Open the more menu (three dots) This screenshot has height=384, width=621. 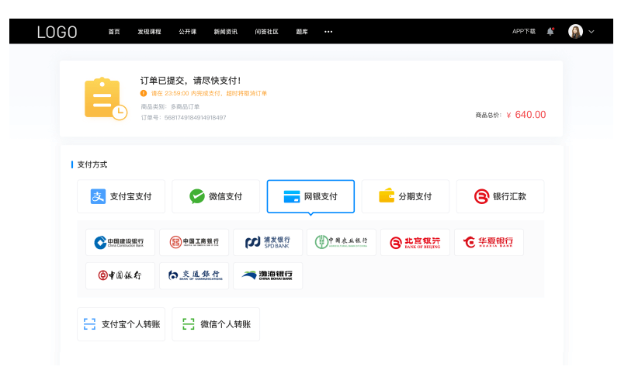click(x=328, y=32)
